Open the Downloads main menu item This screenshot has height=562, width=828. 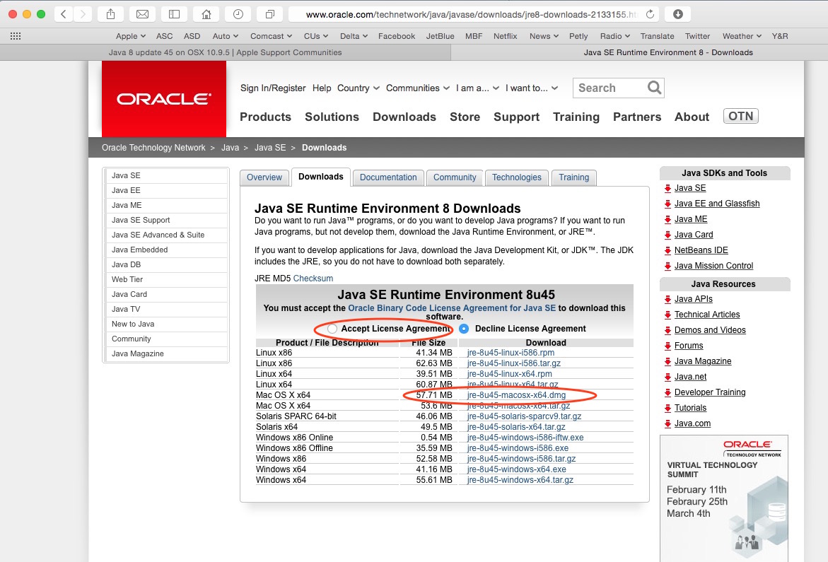(404, 117)
